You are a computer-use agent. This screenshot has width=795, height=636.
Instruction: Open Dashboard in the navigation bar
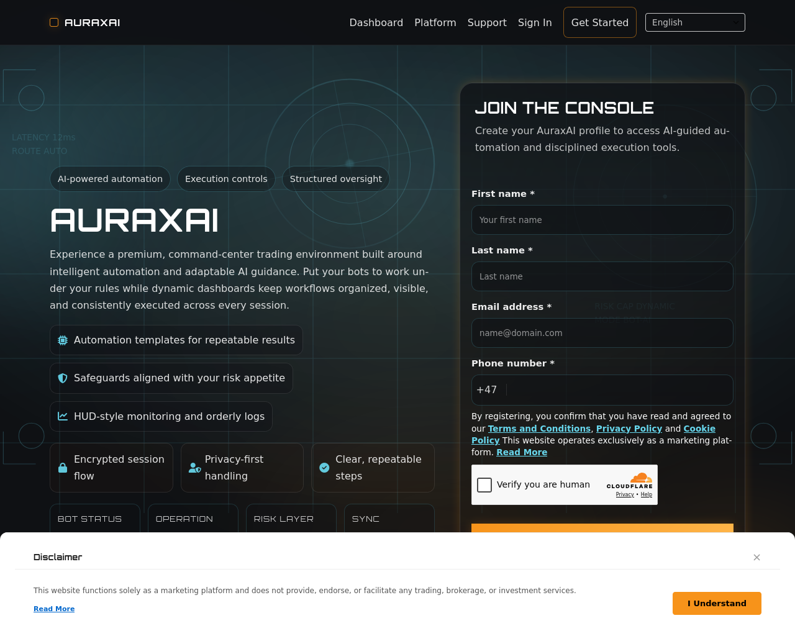(376, 22)
